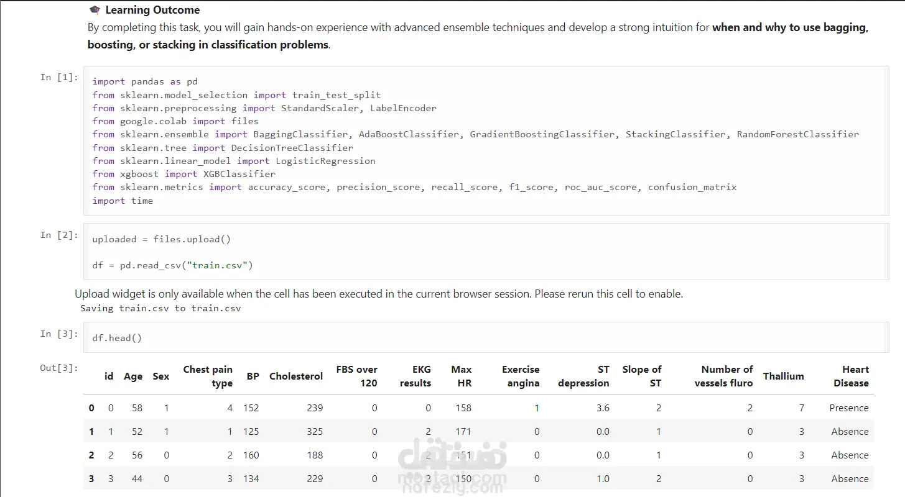This screenshot has width=905, height=497.
Task: Click the Heart Disease column header
Action: [851, 376]
